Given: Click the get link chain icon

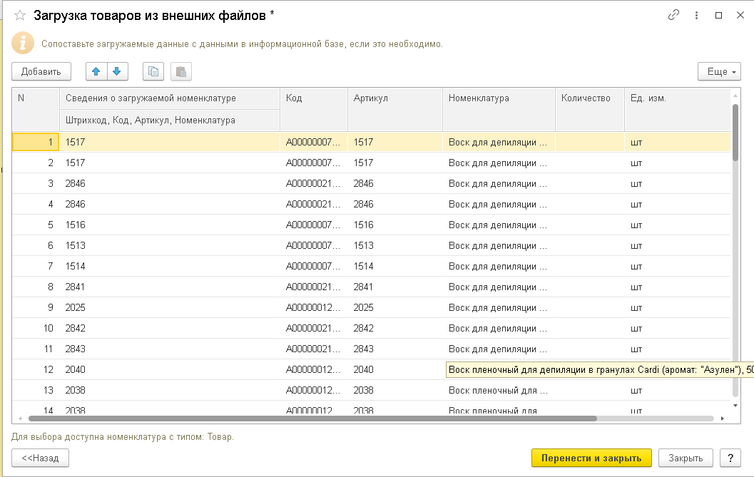Looking at the screenshot, I should point(673,15).
